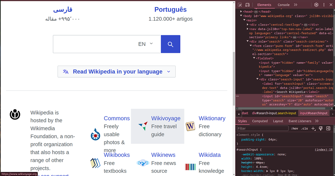Viewport: 335px width, 176px height.
Task: Collapse the search-input div node
Action: point(257,79)
